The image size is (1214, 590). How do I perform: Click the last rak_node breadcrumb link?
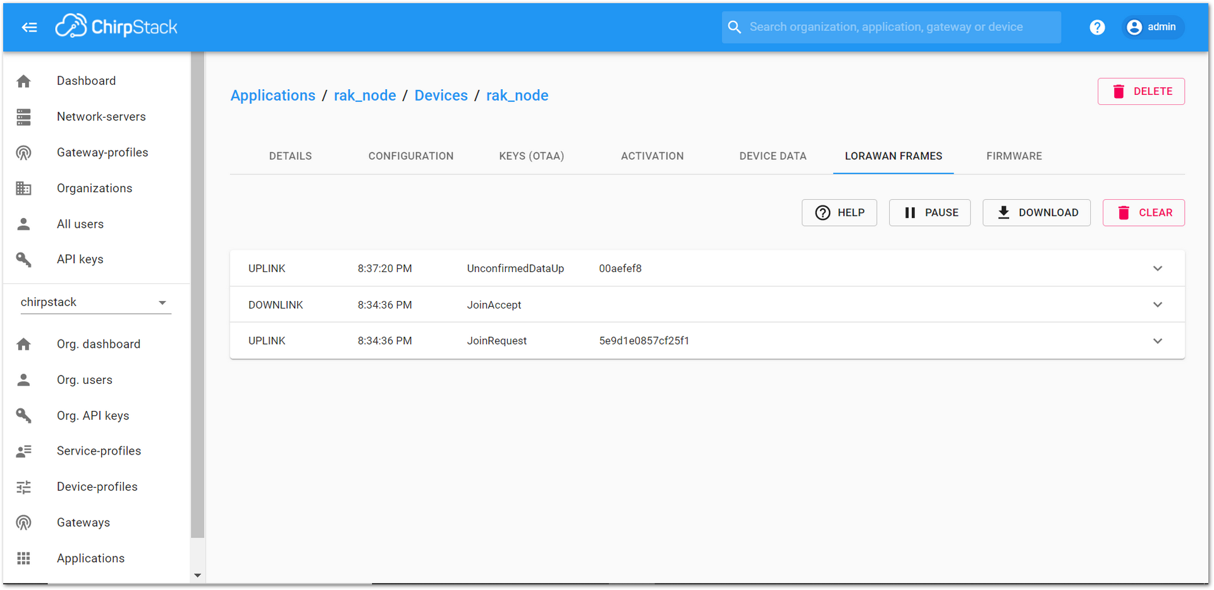pyautogui.click(x=517, y=95)
